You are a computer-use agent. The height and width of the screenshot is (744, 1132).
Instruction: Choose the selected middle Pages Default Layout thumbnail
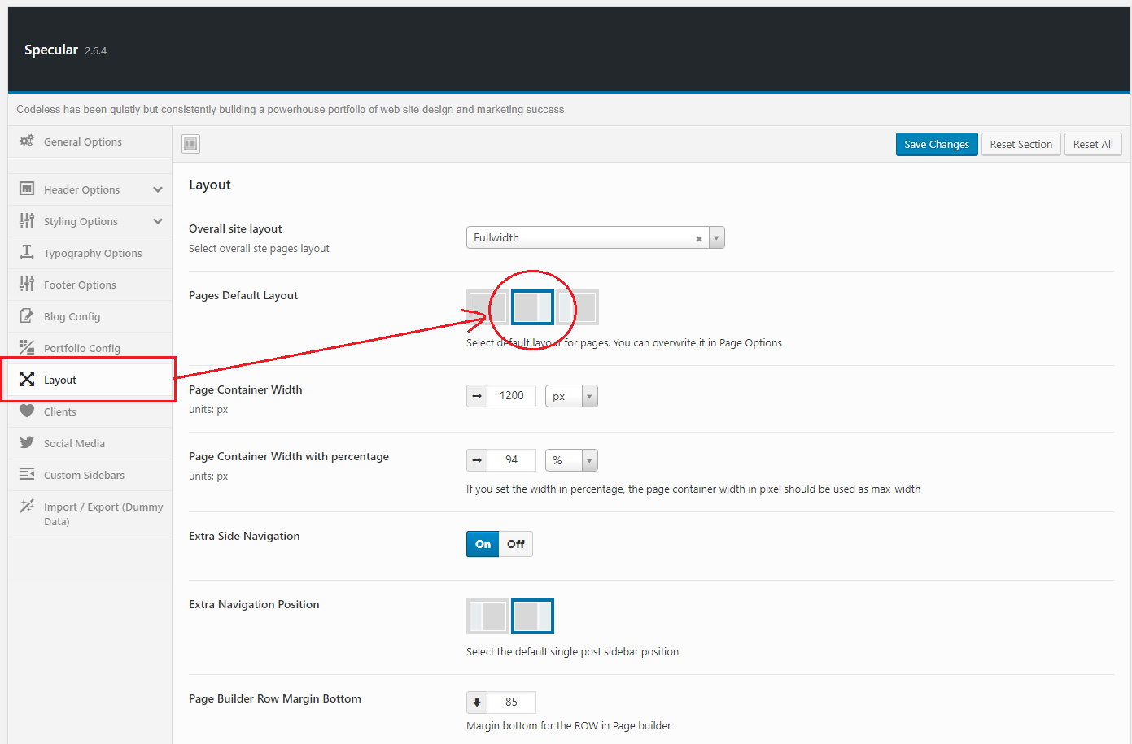point(532,307)
